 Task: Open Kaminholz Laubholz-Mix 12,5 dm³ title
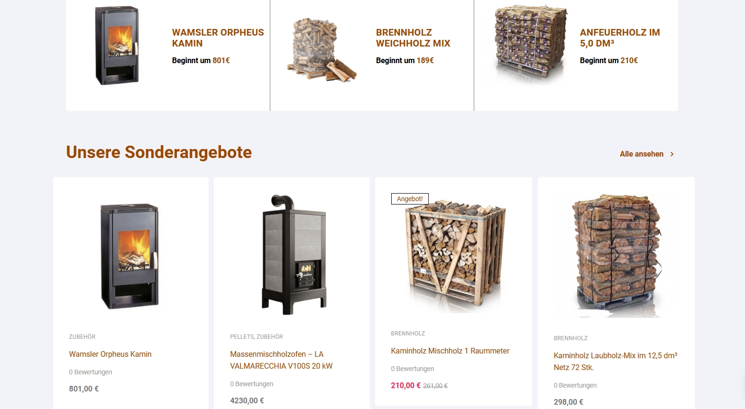[x=615, y=362]
